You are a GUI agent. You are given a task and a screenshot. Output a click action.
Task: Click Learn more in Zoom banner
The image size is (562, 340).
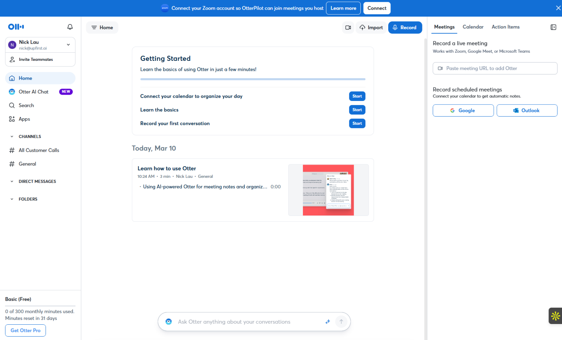pos(343,8)
